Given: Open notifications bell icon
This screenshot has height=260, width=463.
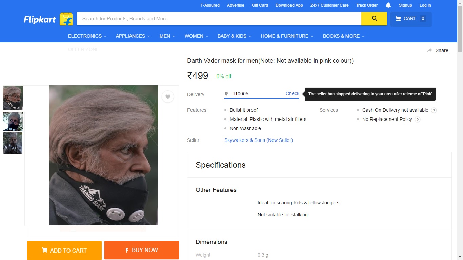Looking at the screenshot, I should pos(388,5).
